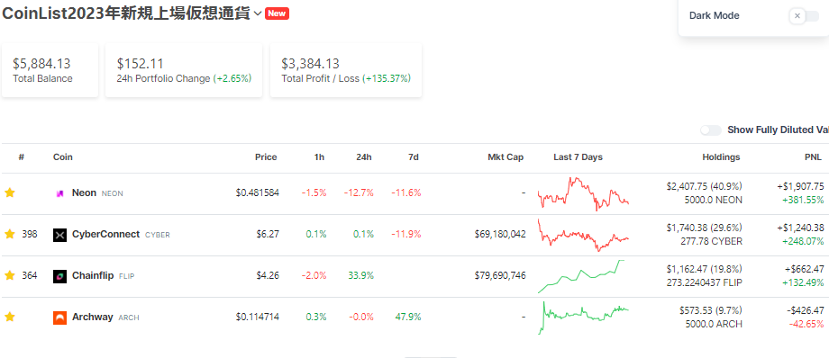The image size is (829, 358).
Task: Enable the Dark Mode switch
Action: [x=804, y=16]
